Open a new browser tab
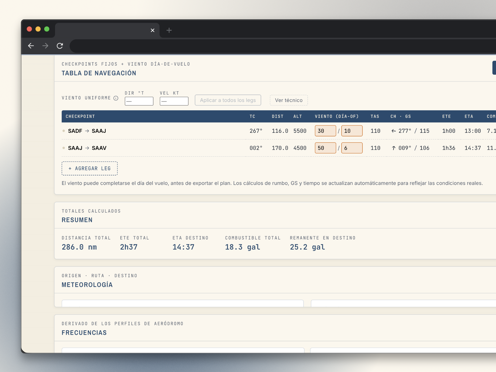Viewport: 496px width, 372px height. pyautogui.click(x=169, y=30)
